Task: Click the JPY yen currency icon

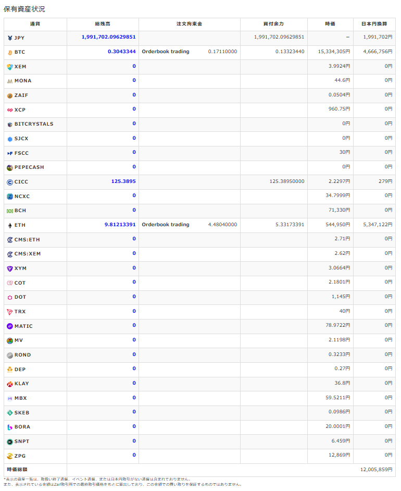Action: click(x=10, y=38)
